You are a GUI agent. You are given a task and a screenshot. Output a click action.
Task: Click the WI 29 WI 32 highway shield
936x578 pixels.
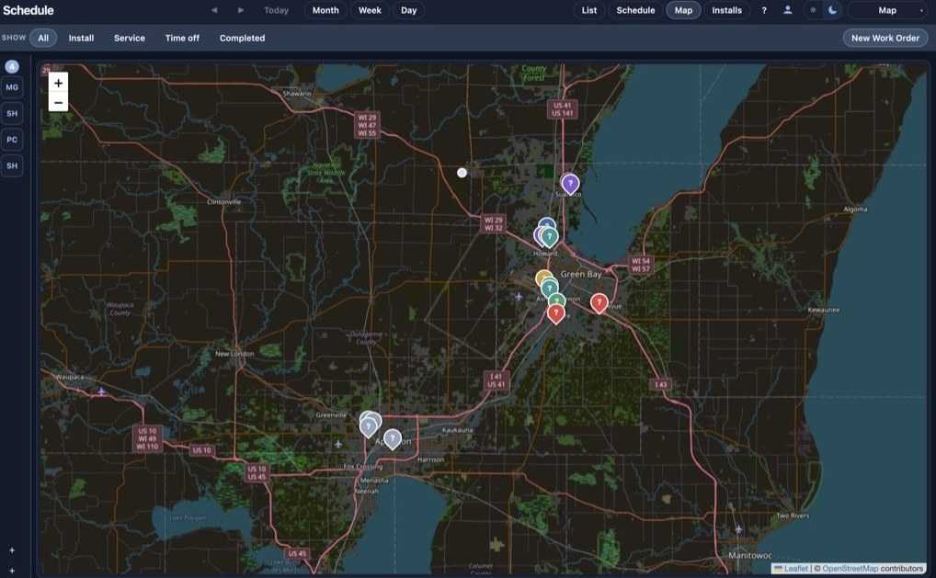tap(494, 223)
